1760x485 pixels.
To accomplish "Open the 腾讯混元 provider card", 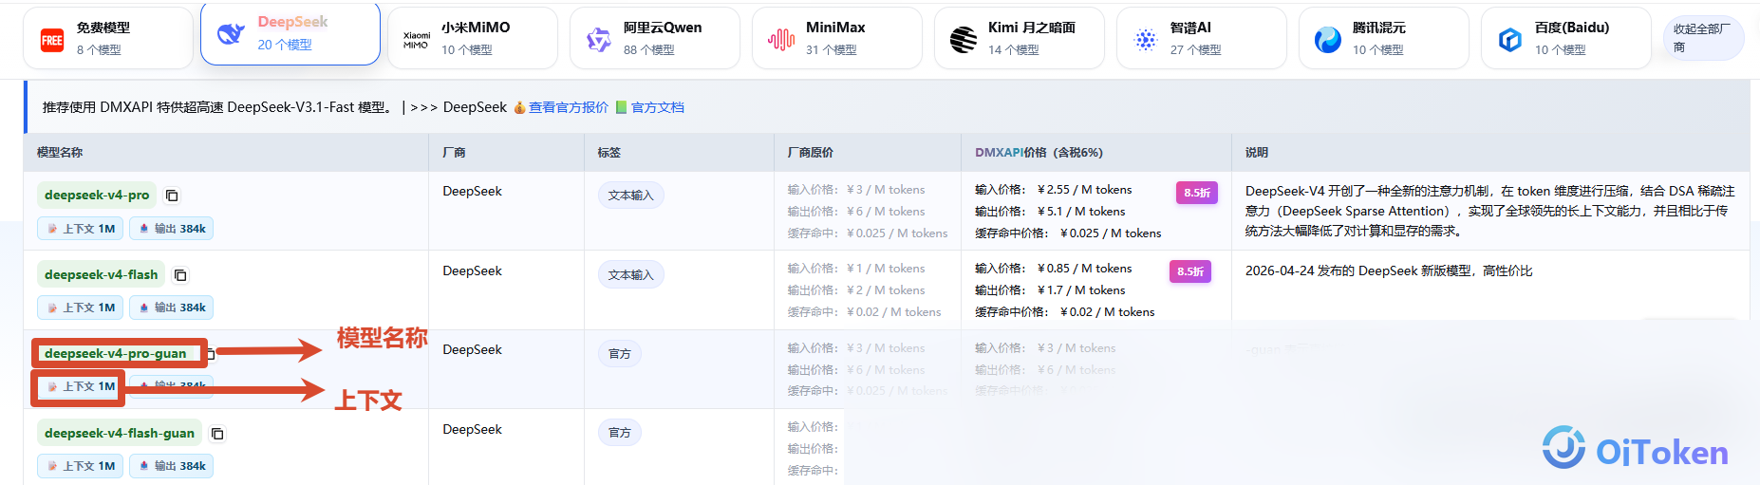I will tap(1384, 38).
